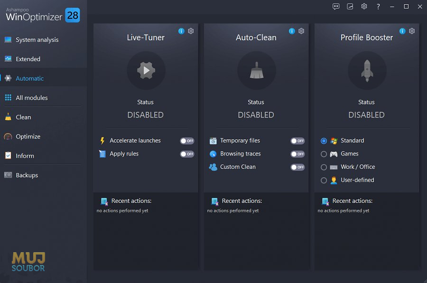The height and width of the screenshot is (283, 427).
Task: Click the skin/theme icon in title bar
Action: point(350,7)
